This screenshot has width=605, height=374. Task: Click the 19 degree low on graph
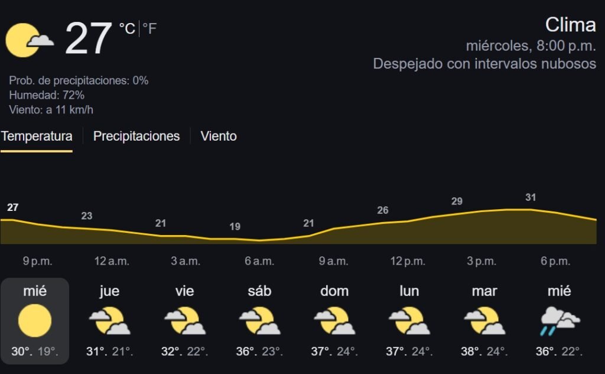click(x=235, y=226)
